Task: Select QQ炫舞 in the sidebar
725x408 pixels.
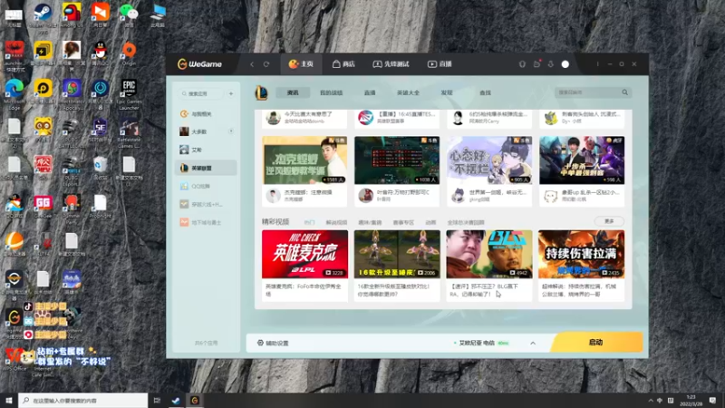Action: click(x=206, y=186)
